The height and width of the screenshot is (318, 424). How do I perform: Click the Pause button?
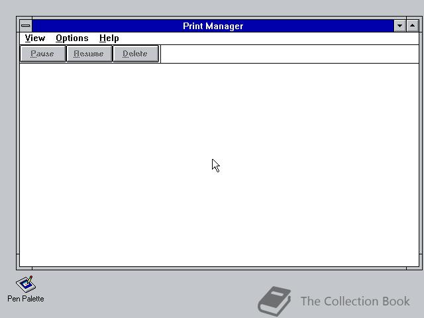click(42, 54)
